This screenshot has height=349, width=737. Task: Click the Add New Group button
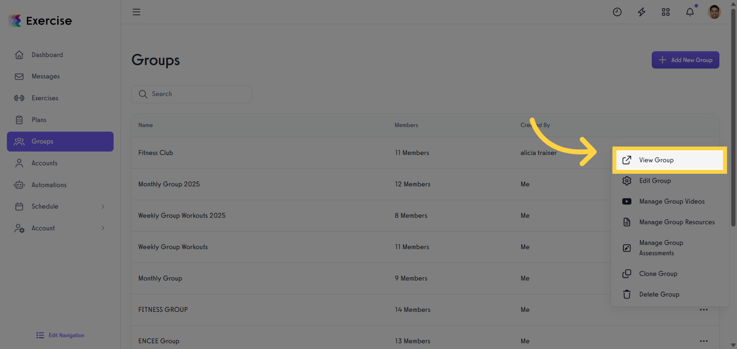tap(685, 60)
